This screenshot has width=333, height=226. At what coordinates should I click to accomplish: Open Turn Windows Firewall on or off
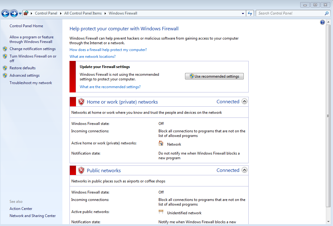pyautogui.click(x=33, y=58)
